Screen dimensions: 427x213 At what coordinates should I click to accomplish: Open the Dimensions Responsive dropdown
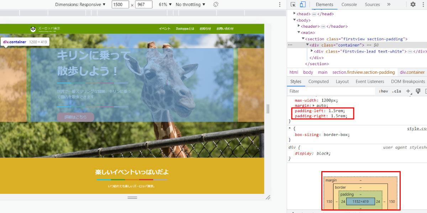point(80,5)
